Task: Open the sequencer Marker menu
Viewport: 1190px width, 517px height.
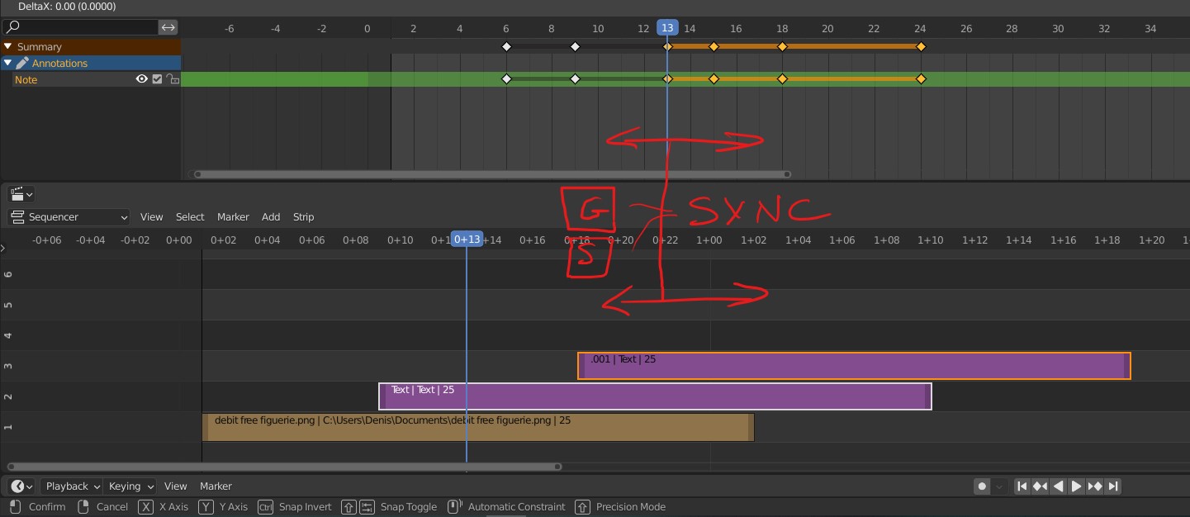Action: (x=233, y=217)
